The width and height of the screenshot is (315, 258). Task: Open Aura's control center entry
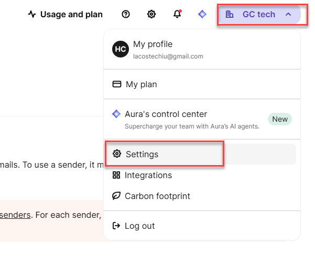pyautogui.click(x=166, y=114)
